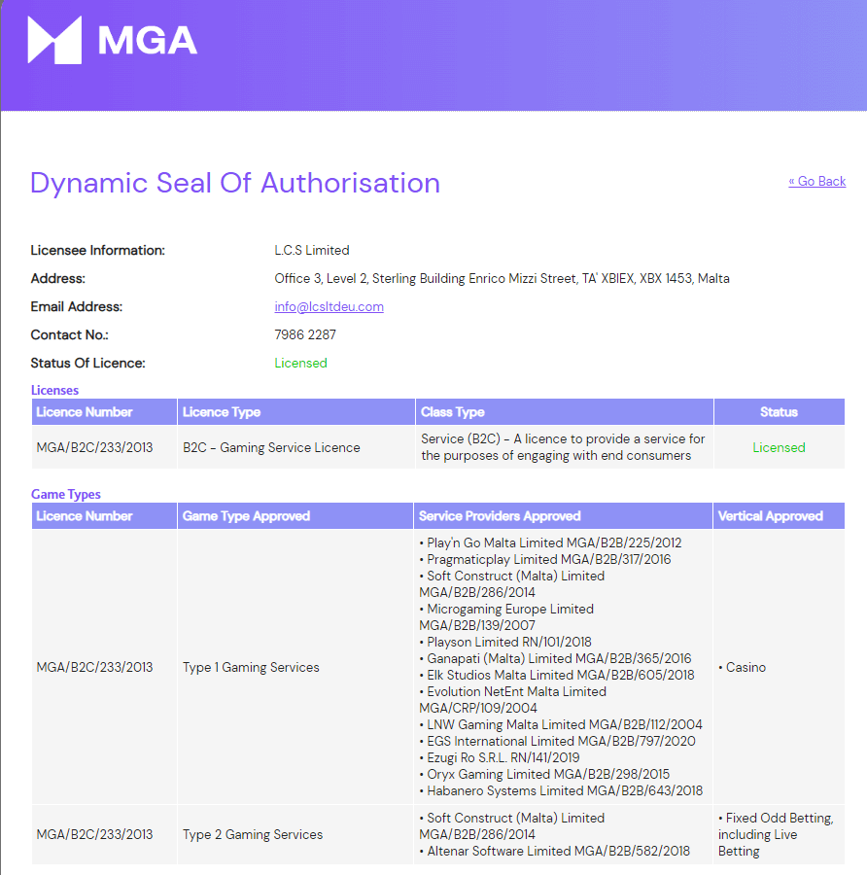Screen dimensions: 867x875
Task: Click the Email Address label
Action: [77, 307]
